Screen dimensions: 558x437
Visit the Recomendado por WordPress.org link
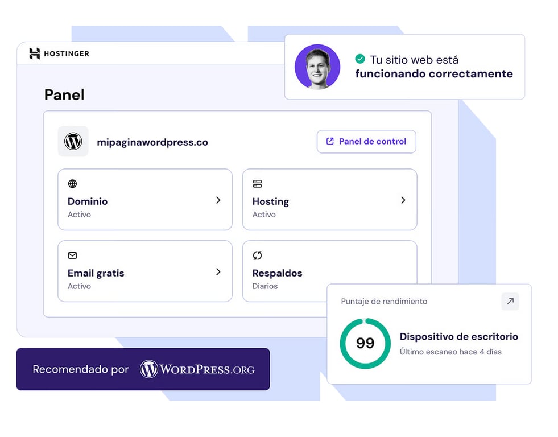[143, 369]
